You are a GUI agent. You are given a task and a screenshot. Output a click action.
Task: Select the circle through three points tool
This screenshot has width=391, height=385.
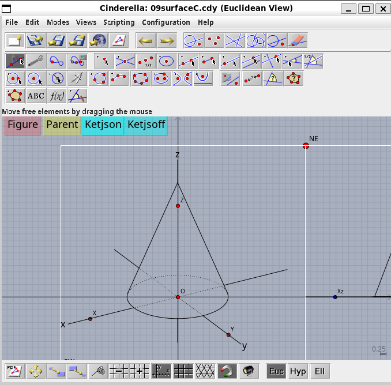[99, 78]
